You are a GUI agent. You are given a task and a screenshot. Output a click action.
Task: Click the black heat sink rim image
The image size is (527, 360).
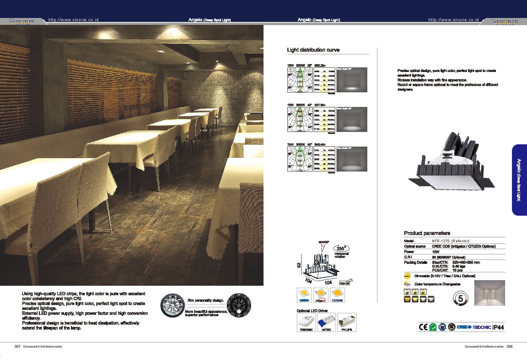coord(239,305)
